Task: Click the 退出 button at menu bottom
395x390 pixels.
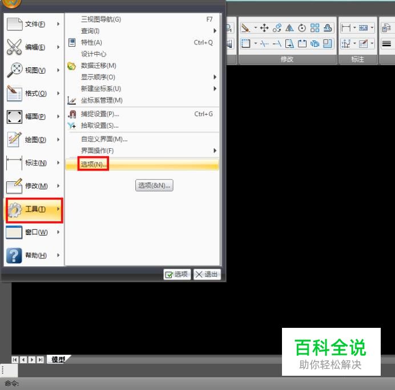Action: (207, 274)
